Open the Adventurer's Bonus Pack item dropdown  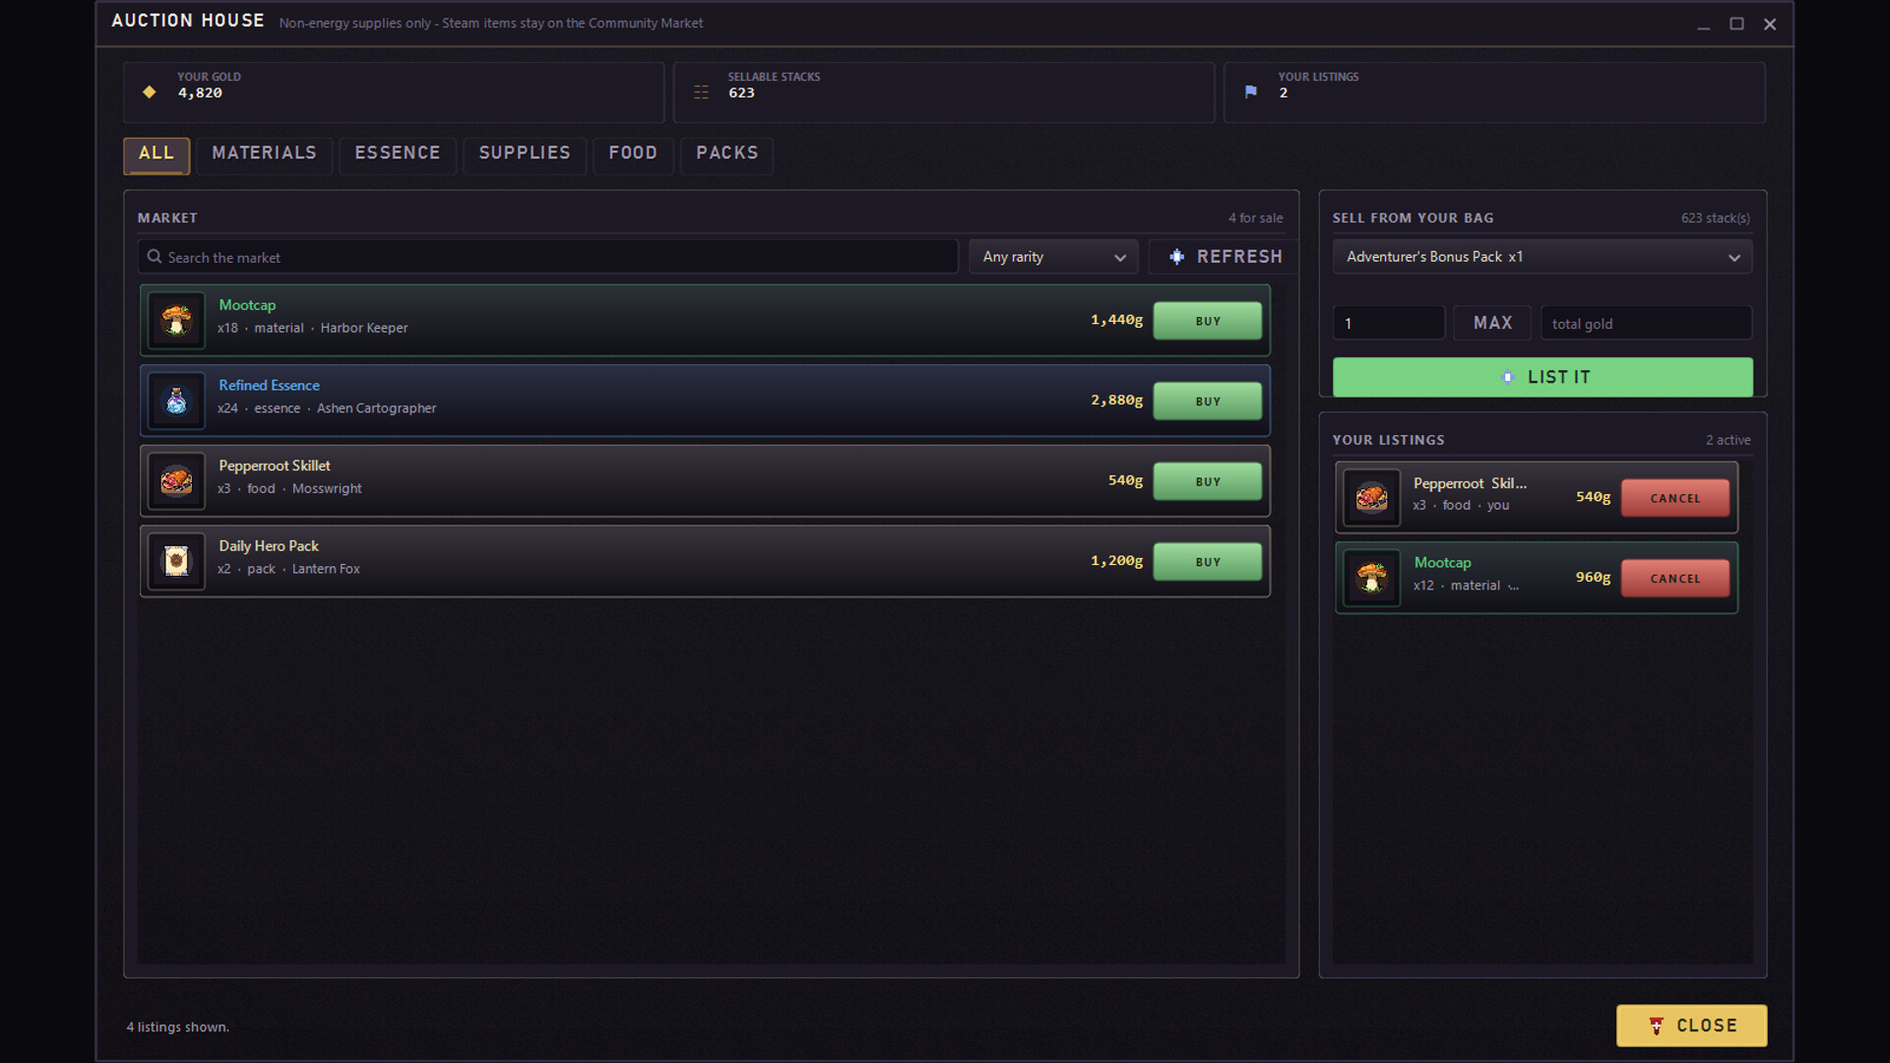coord(1542,257)
